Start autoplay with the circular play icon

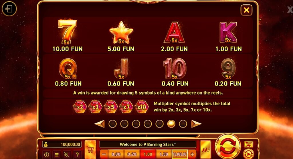point(249,154)
